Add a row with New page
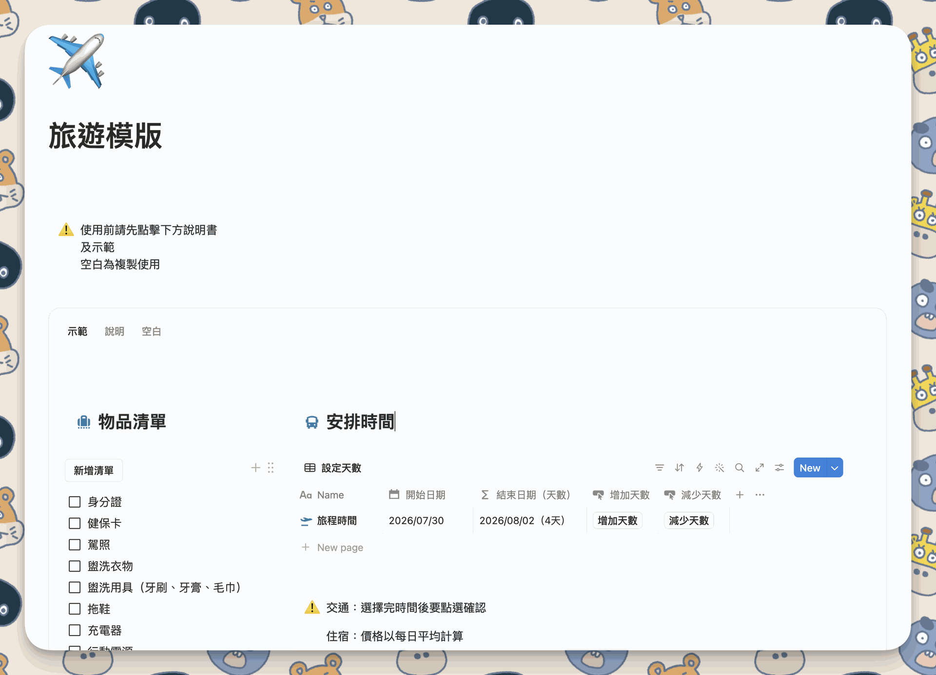 (x=332, y=548)
